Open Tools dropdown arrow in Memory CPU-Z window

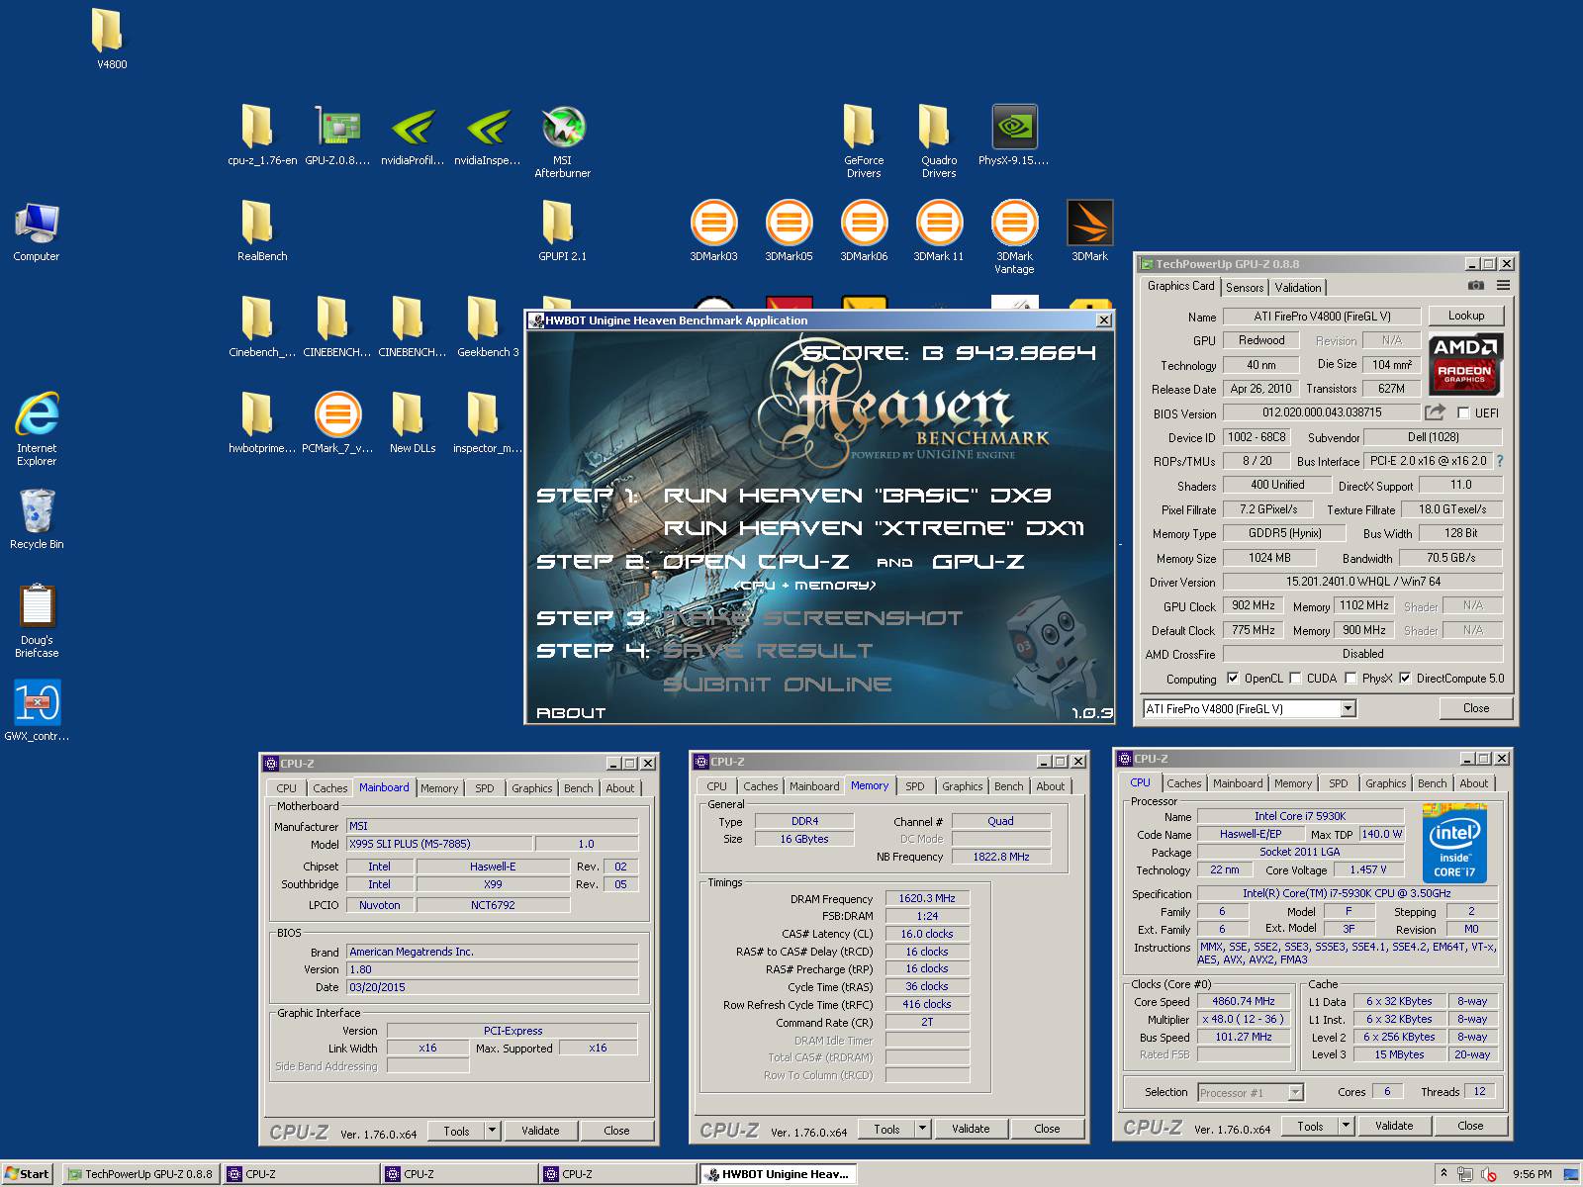click(x=922, y=1129)
